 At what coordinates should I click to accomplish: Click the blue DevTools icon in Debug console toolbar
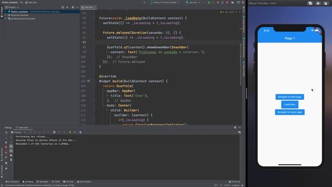[80, 132]
